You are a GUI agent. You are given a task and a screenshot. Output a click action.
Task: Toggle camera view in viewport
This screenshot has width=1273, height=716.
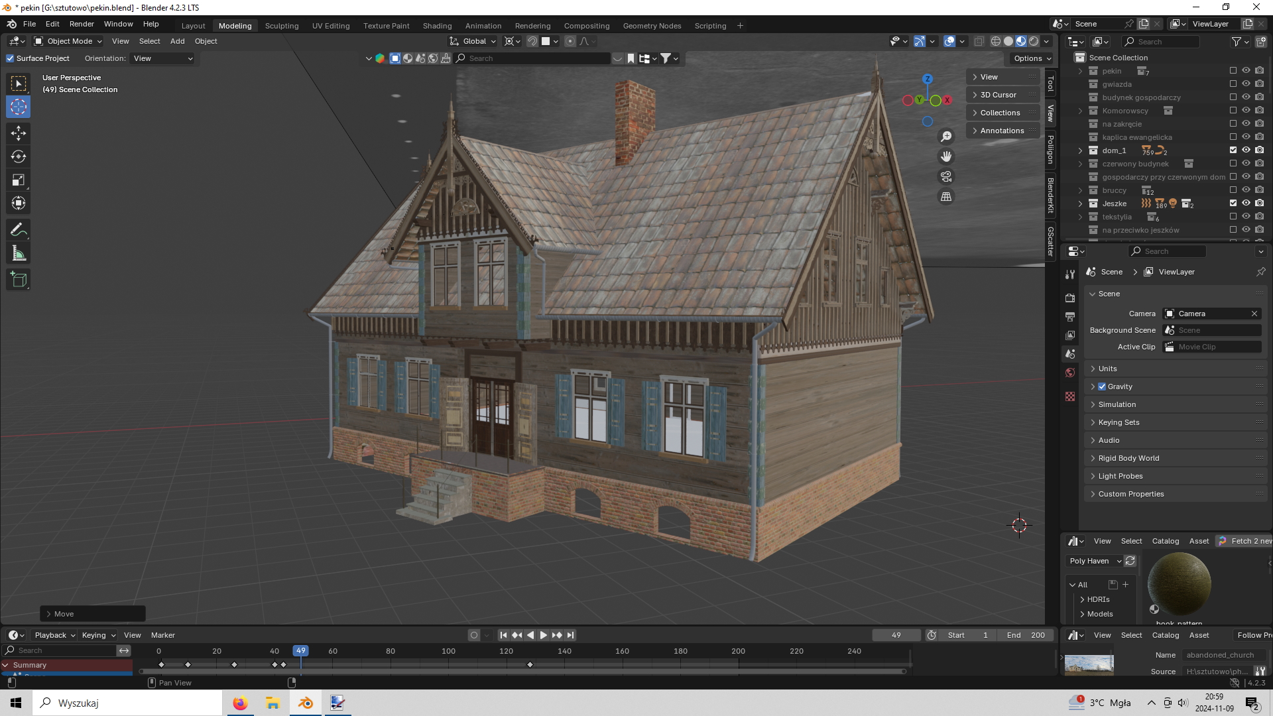(946, 176)
